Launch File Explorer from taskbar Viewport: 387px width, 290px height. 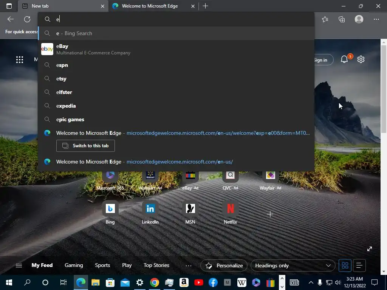coord(95,282)
